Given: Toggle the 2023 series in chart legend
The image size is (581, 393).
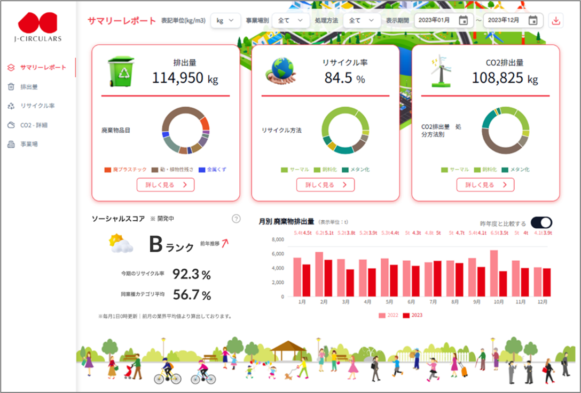Looking at the screenshot, I should click(x=412, y=315).
